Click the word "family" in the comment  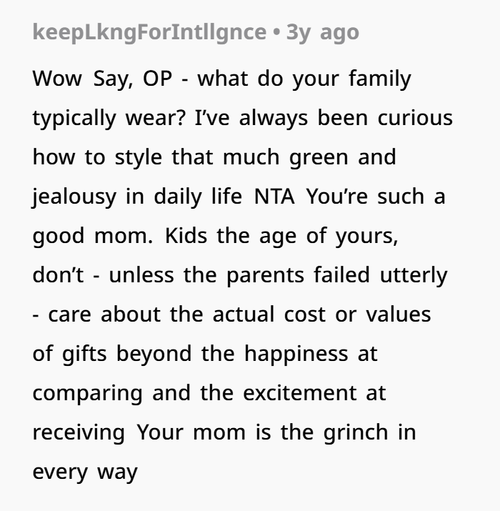(x=379, y=78)
